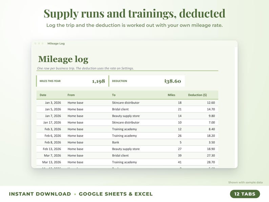Select the miles value 10
The width and height of the screenshot is (269, 202).
pos(180,122)
